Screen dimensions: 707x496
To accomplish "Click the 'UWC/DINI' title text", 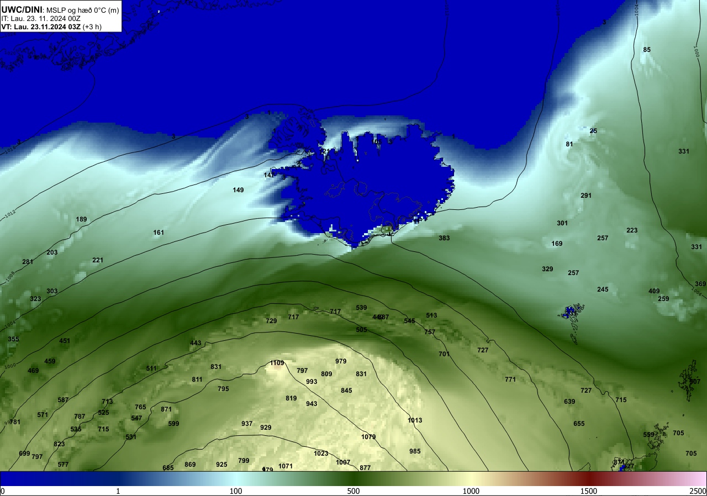I will (x=22, y=9).
